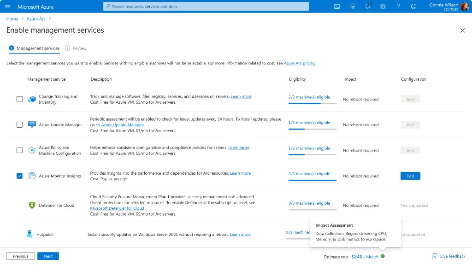The image size is (472, 265).
Task: Click the feedback smiley icon
Action: [413, 6]
